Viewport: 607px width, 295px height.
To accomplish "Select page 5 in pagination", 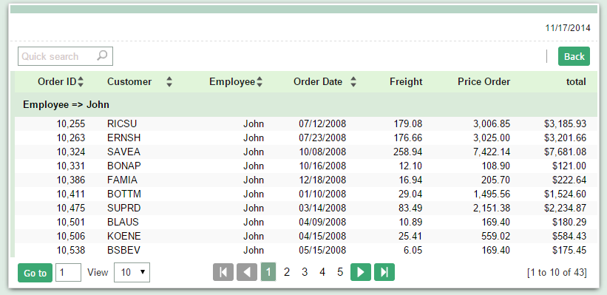I will click(x=340, y=272).
